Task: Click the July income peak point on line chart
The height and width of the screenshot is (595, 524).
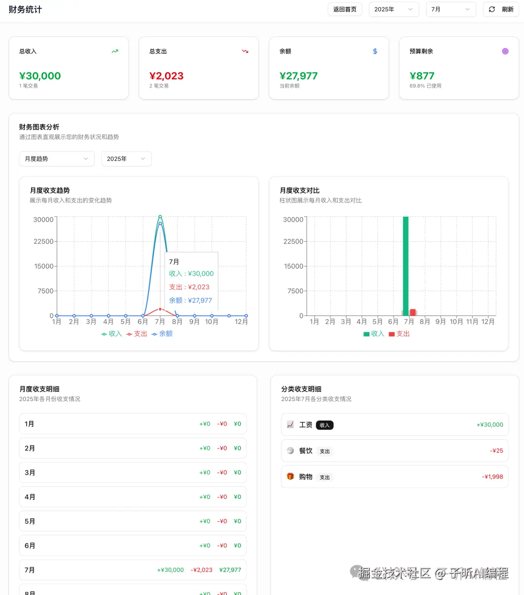Action: pos(160,216)
